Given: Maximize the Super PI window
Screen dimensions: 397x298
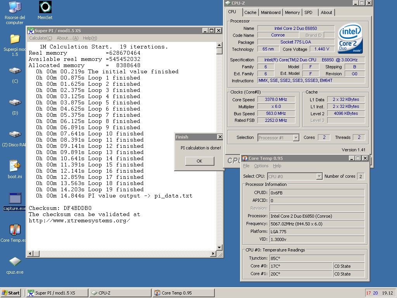Looking at the screenshot, I should tap(212, 31).
